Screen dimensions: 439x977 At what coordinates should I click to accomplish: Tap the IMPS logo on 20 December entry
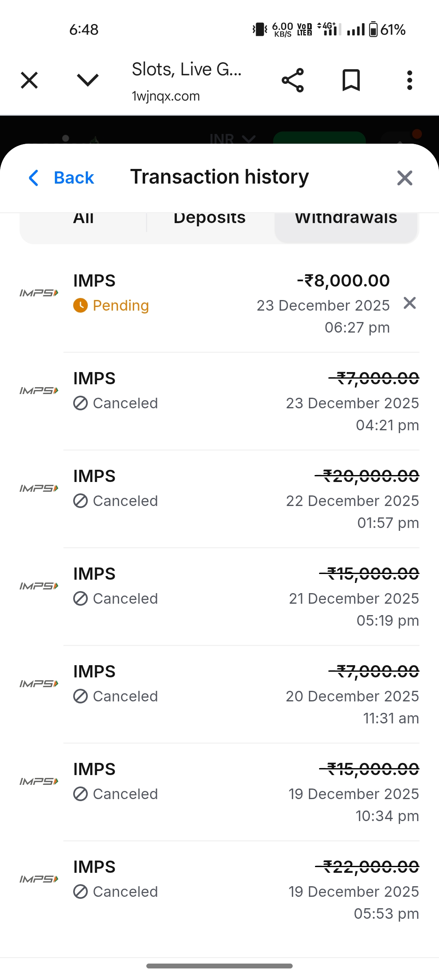pos(39,683)
